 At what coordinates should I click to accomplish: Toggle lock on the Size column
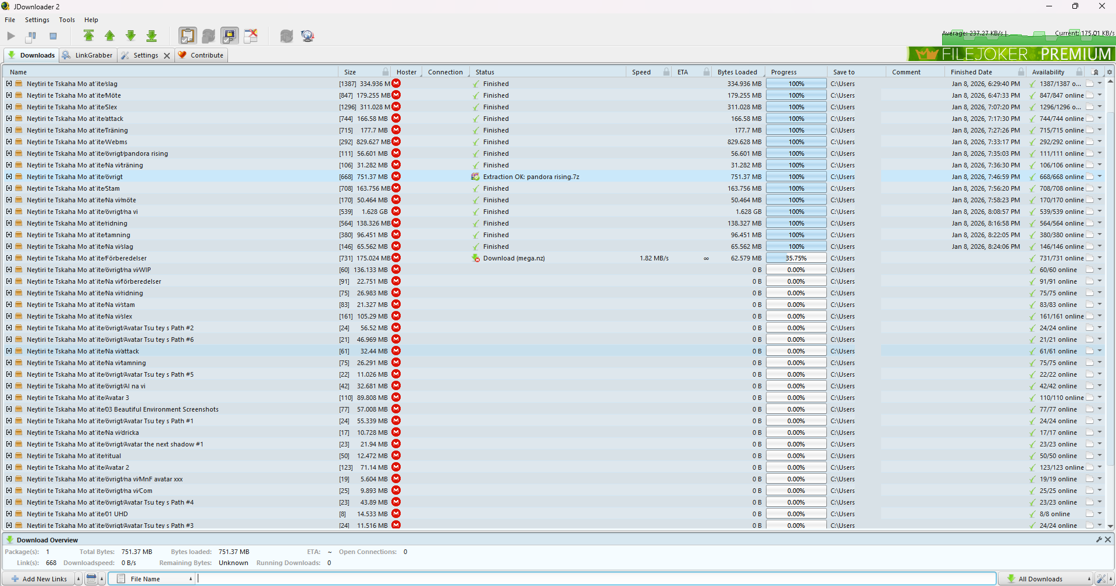(x=386, y=72)
